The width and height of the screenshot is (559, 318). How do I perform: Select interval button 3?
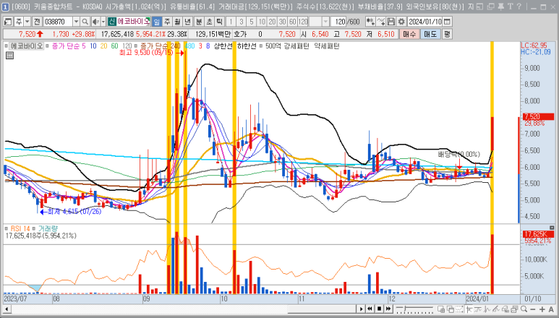tap(242, 22)
